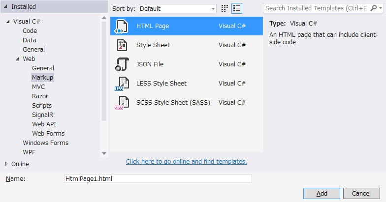Open the Sort by Default dropdown
386x202 pixels.
point(177,9)
